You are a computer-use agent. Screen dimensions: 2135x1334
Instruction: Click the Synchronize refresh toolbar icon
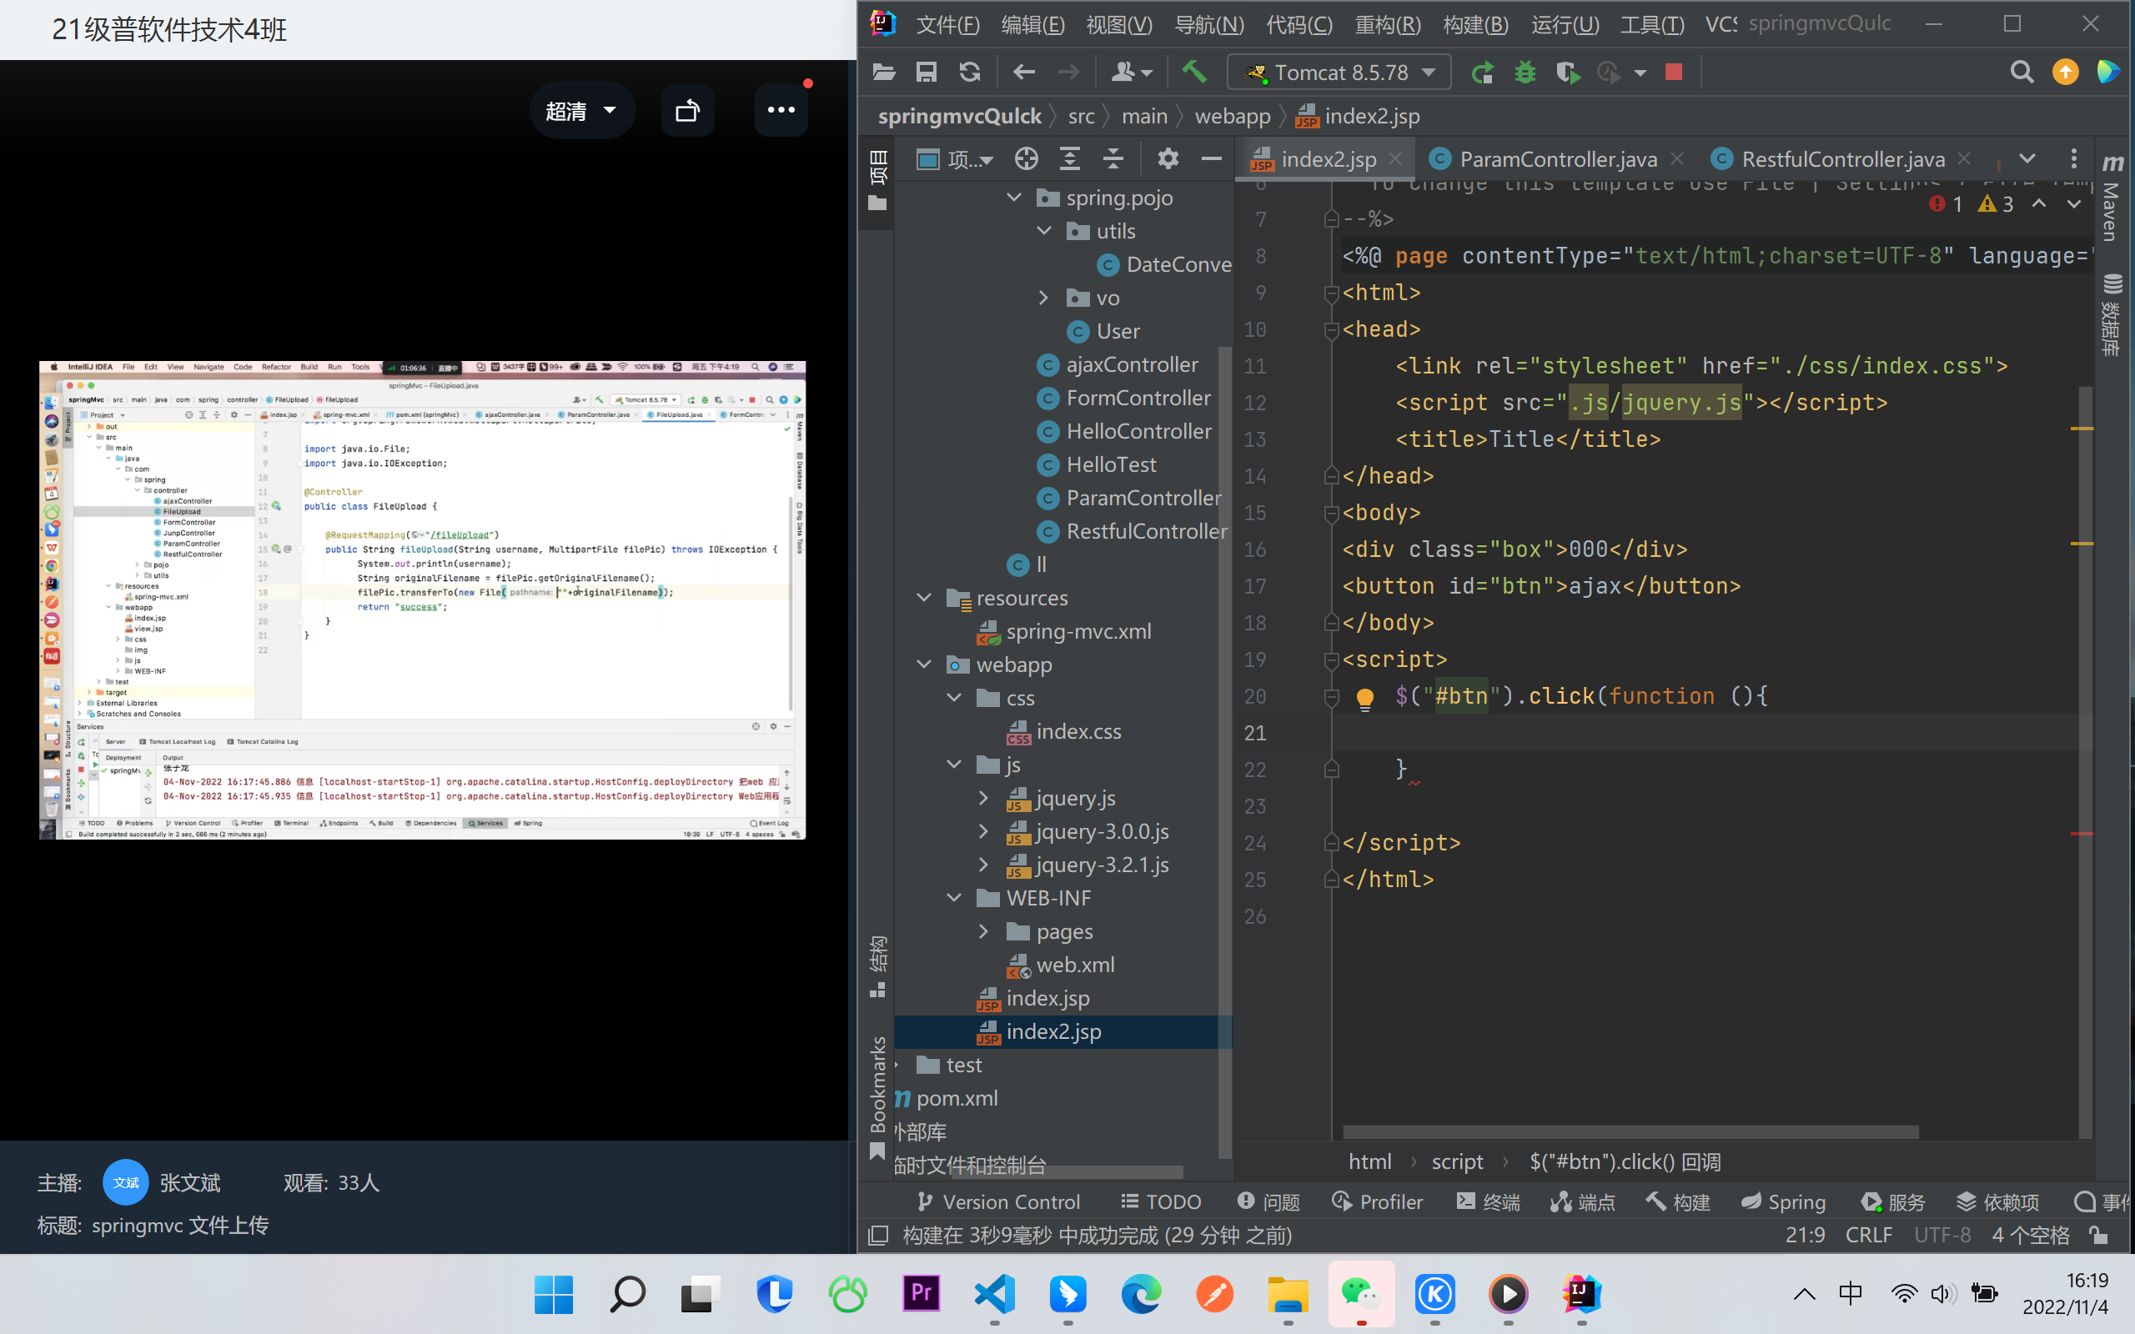click(x=970, y=73)
